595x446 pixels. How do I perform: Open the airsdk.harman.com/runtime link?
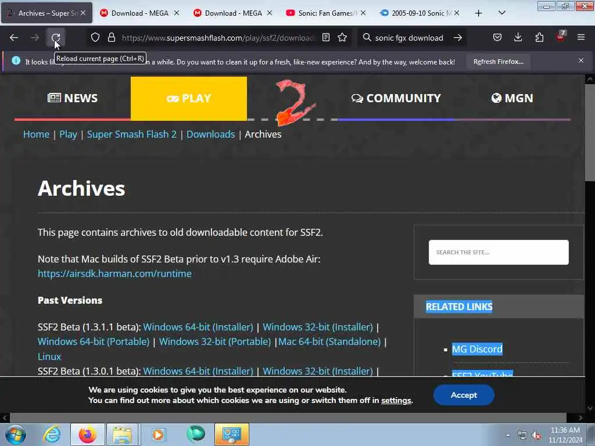click(114, 274)
